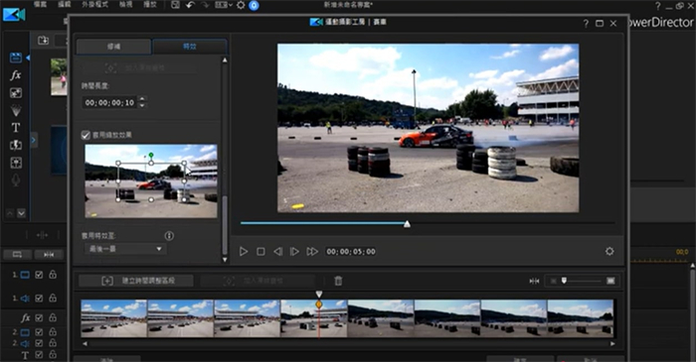This screenshot has height=362, width=696.
Task: Open the Audio Mixing Room icon
Action: pyautogui.click(x=16, y=163)
